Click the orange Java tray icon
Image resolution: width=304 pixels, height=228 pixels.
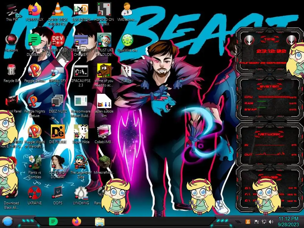point(248,221)
